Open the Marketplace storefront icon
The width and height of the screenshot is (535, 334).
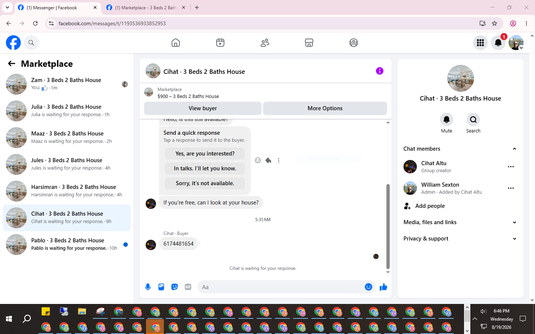coord(309,43)
